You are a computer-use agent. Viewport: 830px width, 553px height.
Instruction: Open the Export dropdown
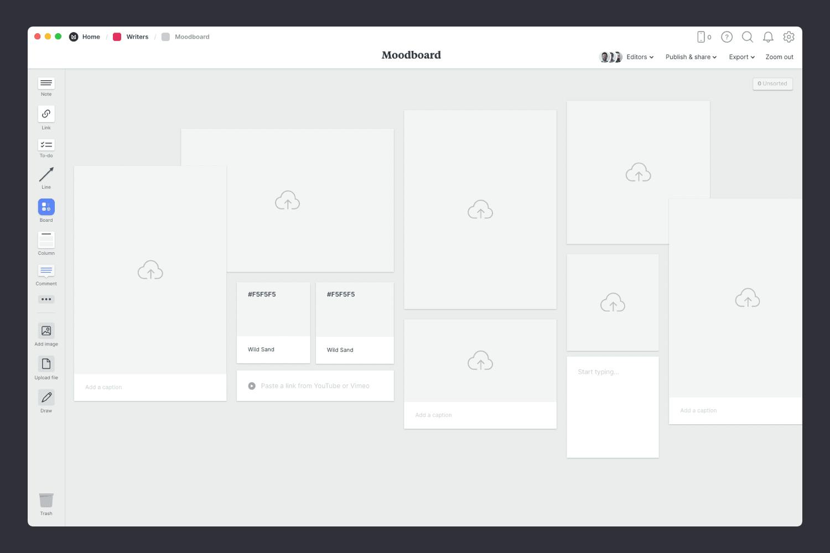coord(741,57)
